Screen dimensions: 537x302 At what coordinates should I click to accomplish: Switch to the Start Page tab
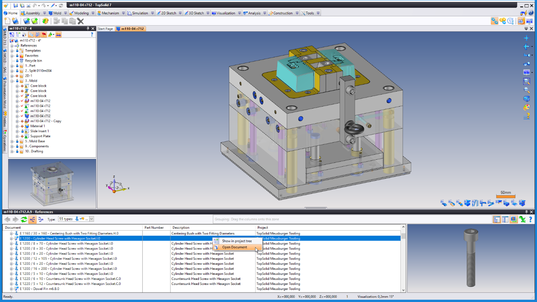pyautogui.click(x=105, y=29)
